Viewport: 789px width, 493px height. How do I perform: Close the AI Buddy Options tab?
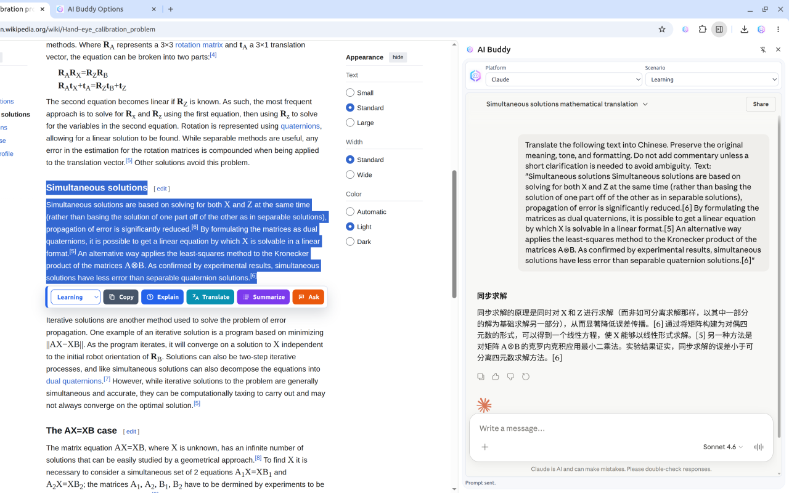pos(153,9)
